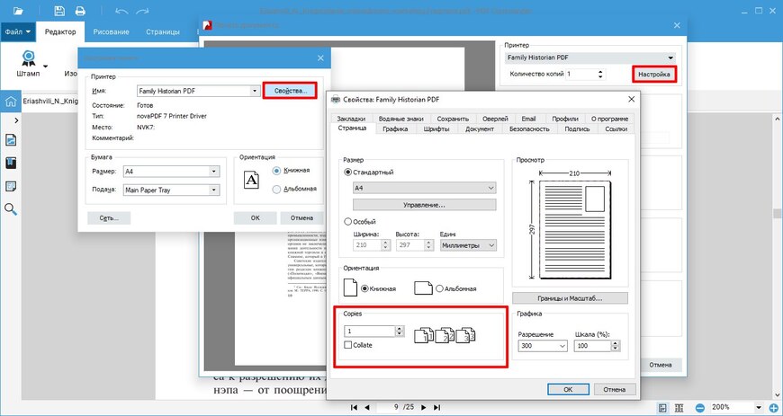The image size is (783, 416).
Task: Undo last action with the back arrow
Action: [x=121, y=11]
